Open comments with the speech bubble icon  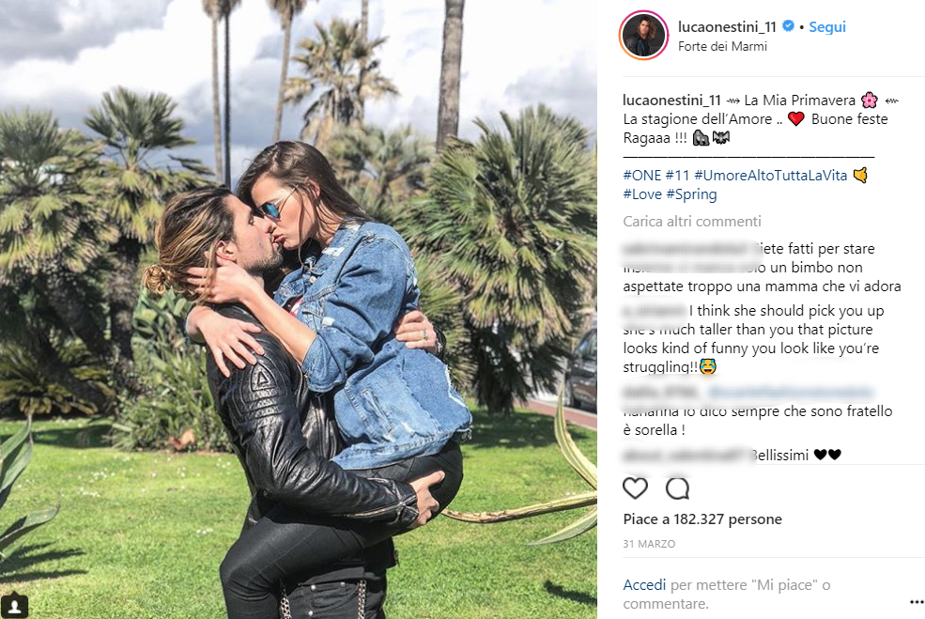pyautogui.click(x=677, y=488)
